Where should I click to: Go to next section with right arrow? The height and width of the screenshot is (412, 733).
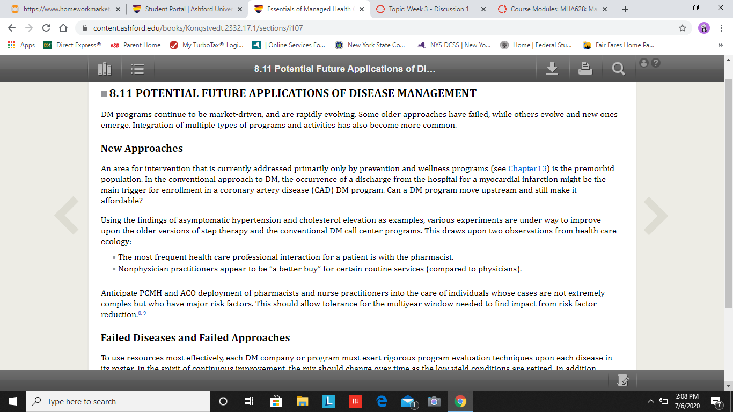click(x=656, y=216)
